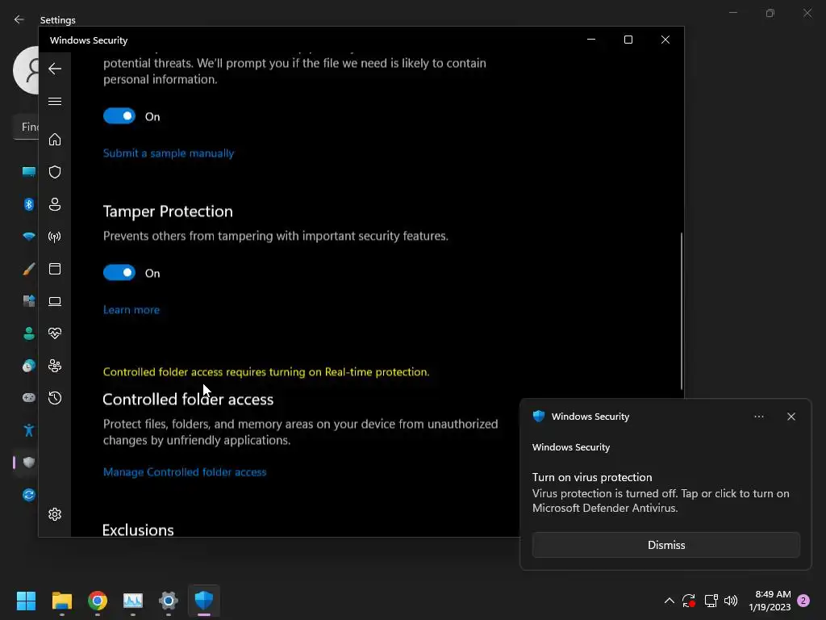Go back in the Windows Security window
The image size is (826, 620).
coord(55,69)
